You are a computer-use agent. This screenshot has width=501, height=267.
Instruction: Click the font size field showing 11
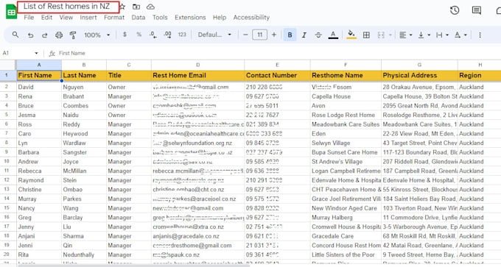tap(260, 35)
